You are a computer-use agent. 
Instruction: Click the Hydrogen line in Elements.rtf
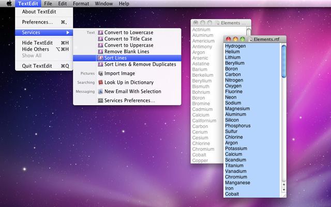(236, 46)
